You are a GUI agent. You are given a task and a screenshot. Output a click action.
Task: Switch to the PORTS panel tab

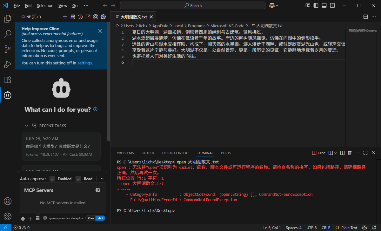tap(226, 153)
